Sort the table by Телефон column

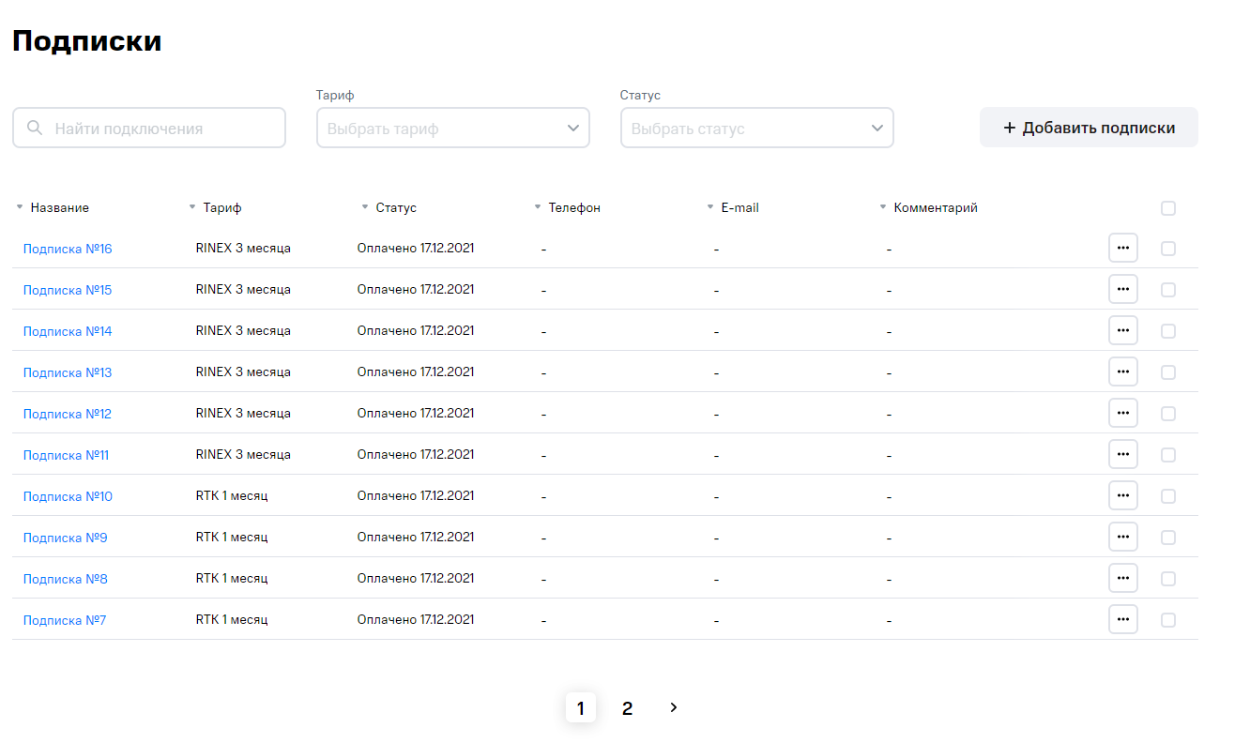point(567,208)
